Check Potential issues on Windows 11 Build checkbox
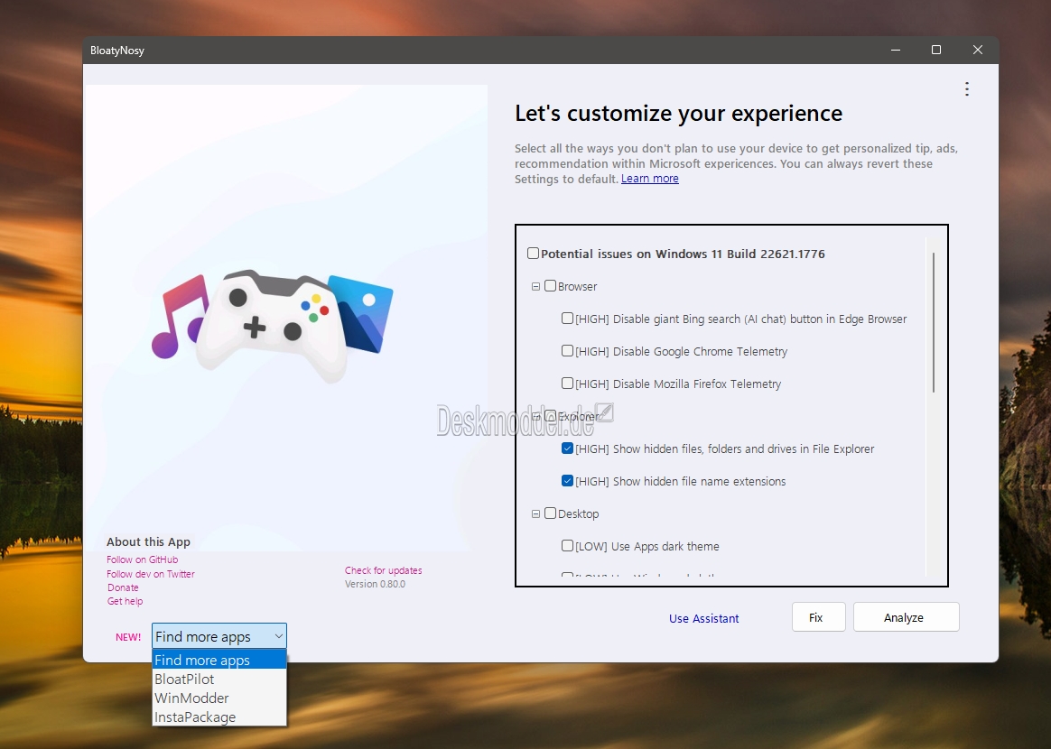 tap(533, 254)
